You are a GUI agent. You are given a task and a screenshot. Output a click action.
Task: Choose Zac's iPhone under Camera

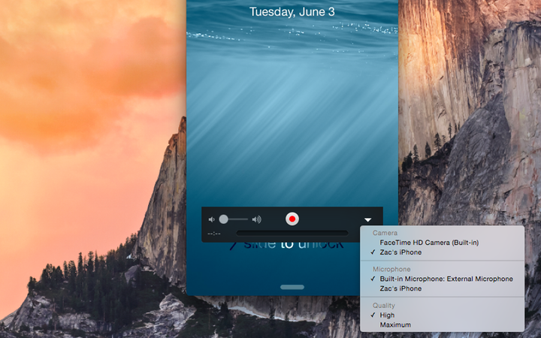tap(400, 252)
